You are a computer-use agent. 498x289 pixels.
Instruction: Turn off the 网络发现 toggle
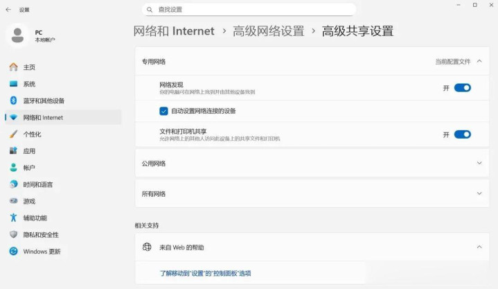(463, 88)
